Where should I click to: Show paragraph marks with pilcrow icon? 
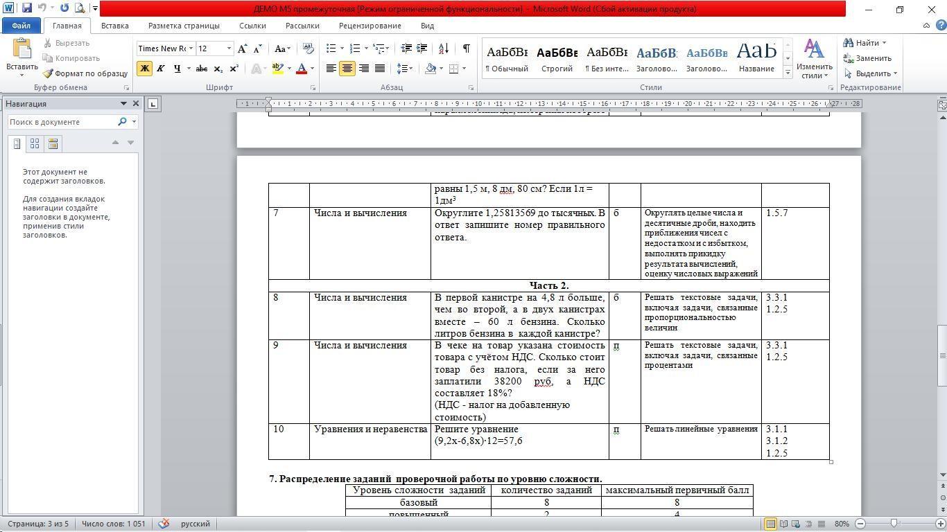coord(466,48)
